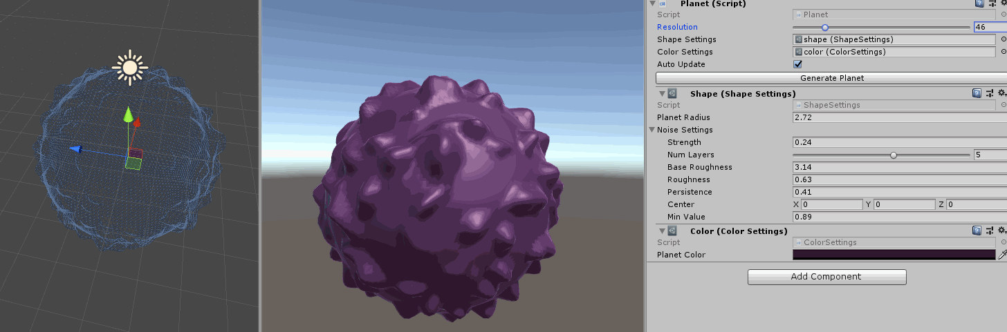This screenshot has width=1007, height=332.
Task: Collapse the Noise Settings foldout
Action: coord(652,130)
